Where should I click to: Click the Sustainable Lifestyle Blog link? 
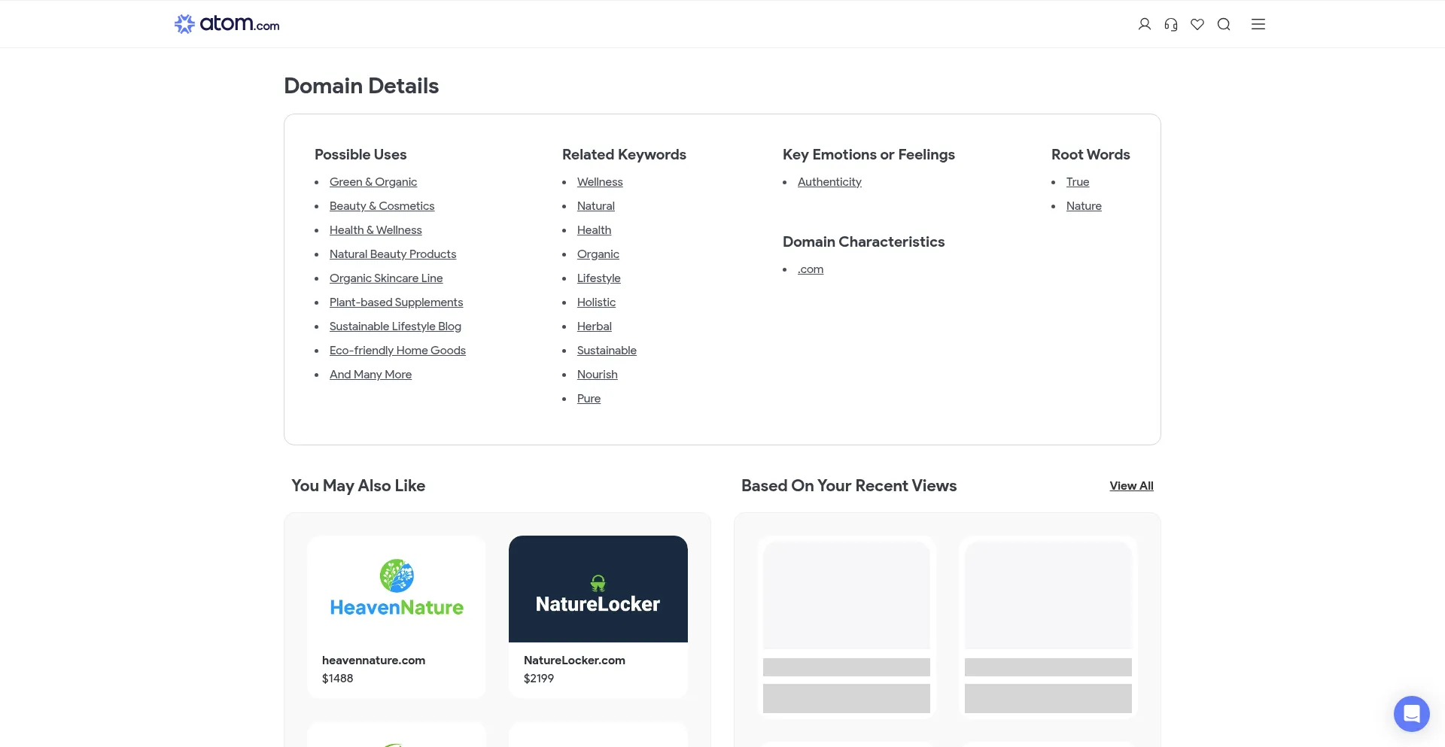click(395, 326)
